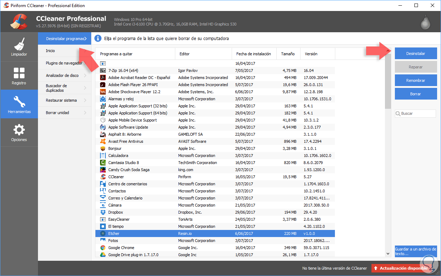Viewport: 441px width, 276px height.
Task: Click Guardar a un archivo de texto
Action: (416, 252)
